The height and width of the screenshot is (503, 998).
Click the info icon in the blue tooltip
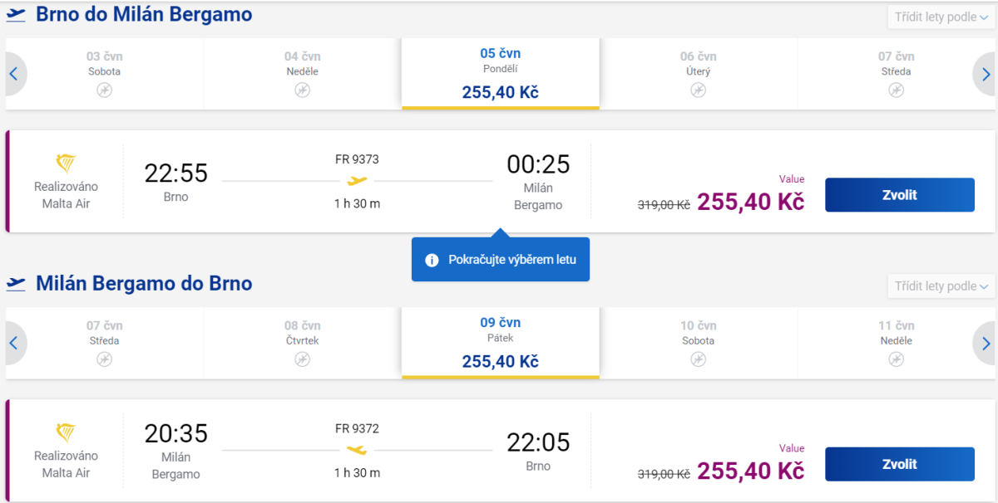pos(432,260)
